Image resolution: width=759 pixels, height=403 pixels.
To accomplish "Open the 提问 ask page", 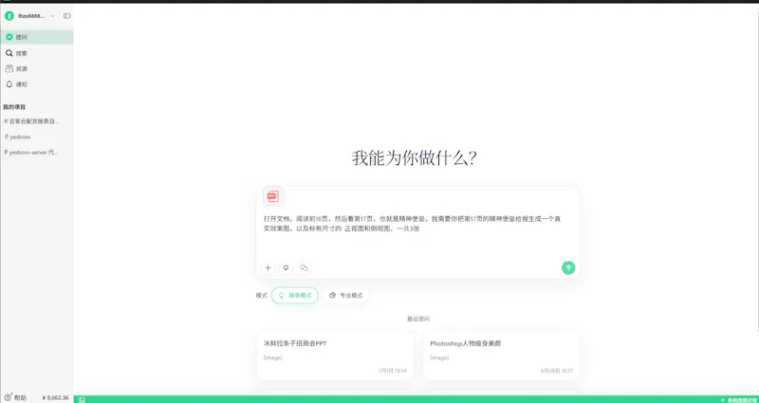I will tap(37, 37).
